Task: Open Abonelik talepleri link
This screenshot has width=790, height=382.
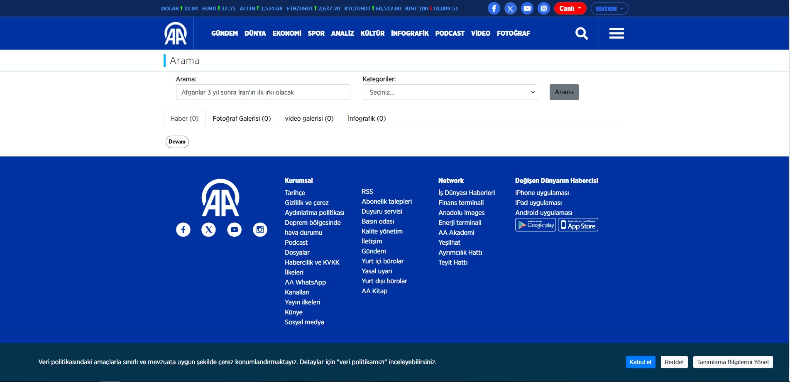Action: point(386,202)
